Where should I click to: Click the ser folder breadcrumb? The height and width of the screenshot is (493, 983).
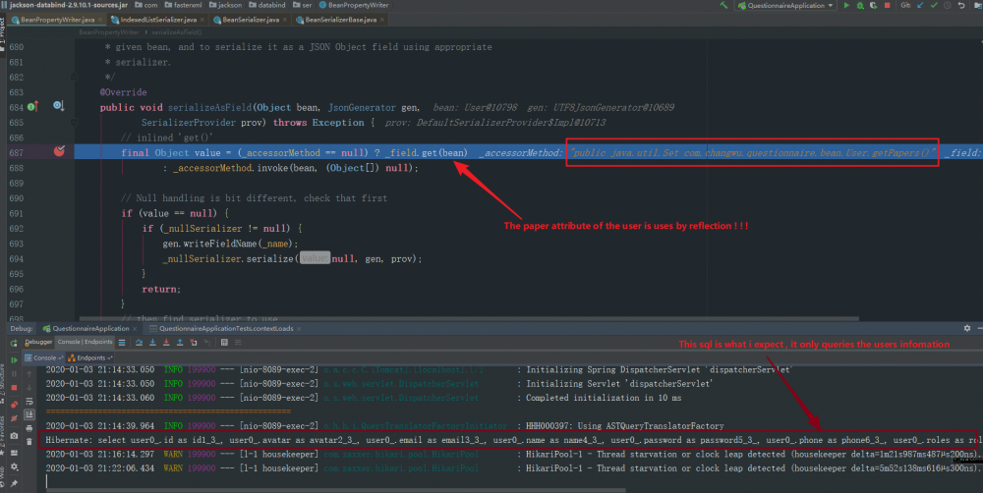coord(302,5)
